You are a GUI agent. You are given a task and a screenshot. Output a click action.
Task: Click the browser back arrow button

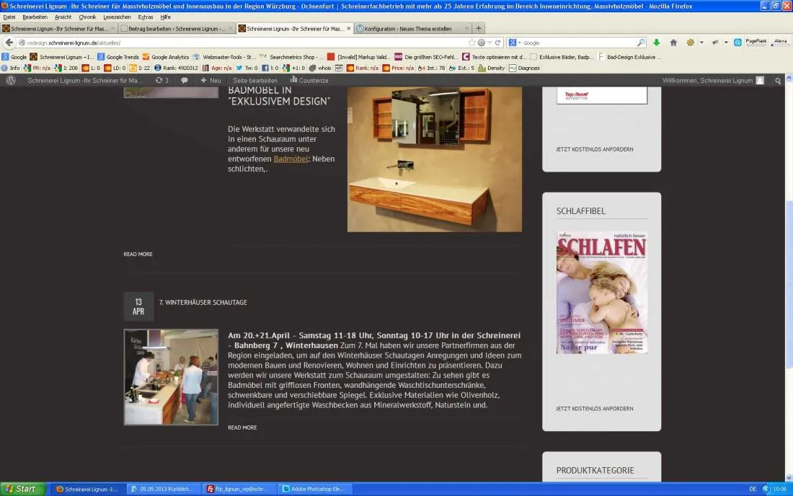coord(9,43)
